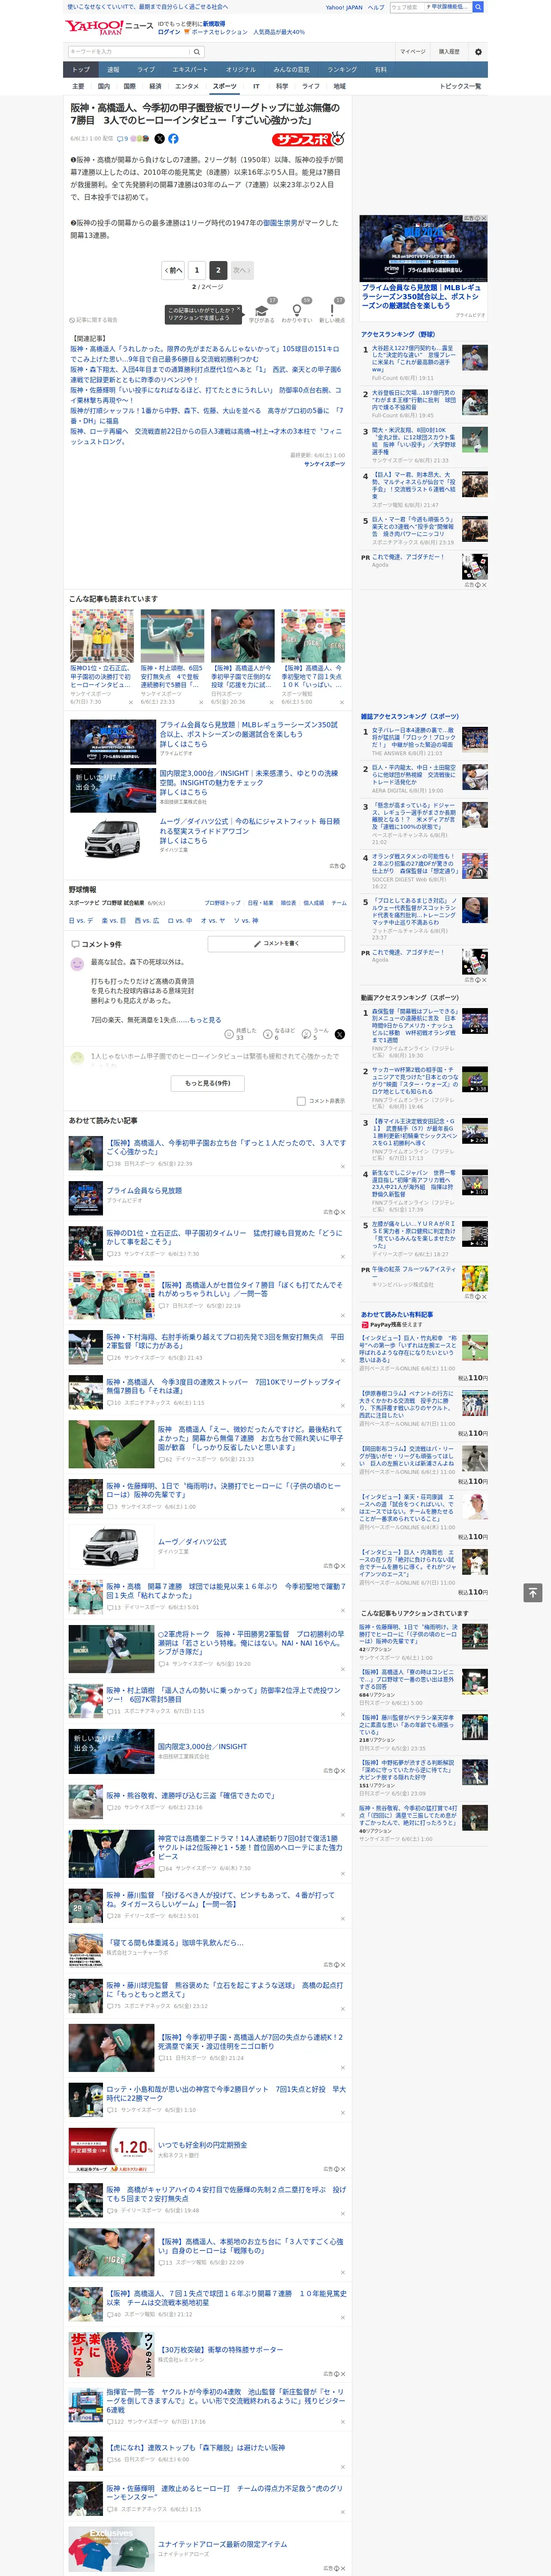Open the ランキング tab
This screenshot has width=551, height=2576.
(x=342, y=70)
